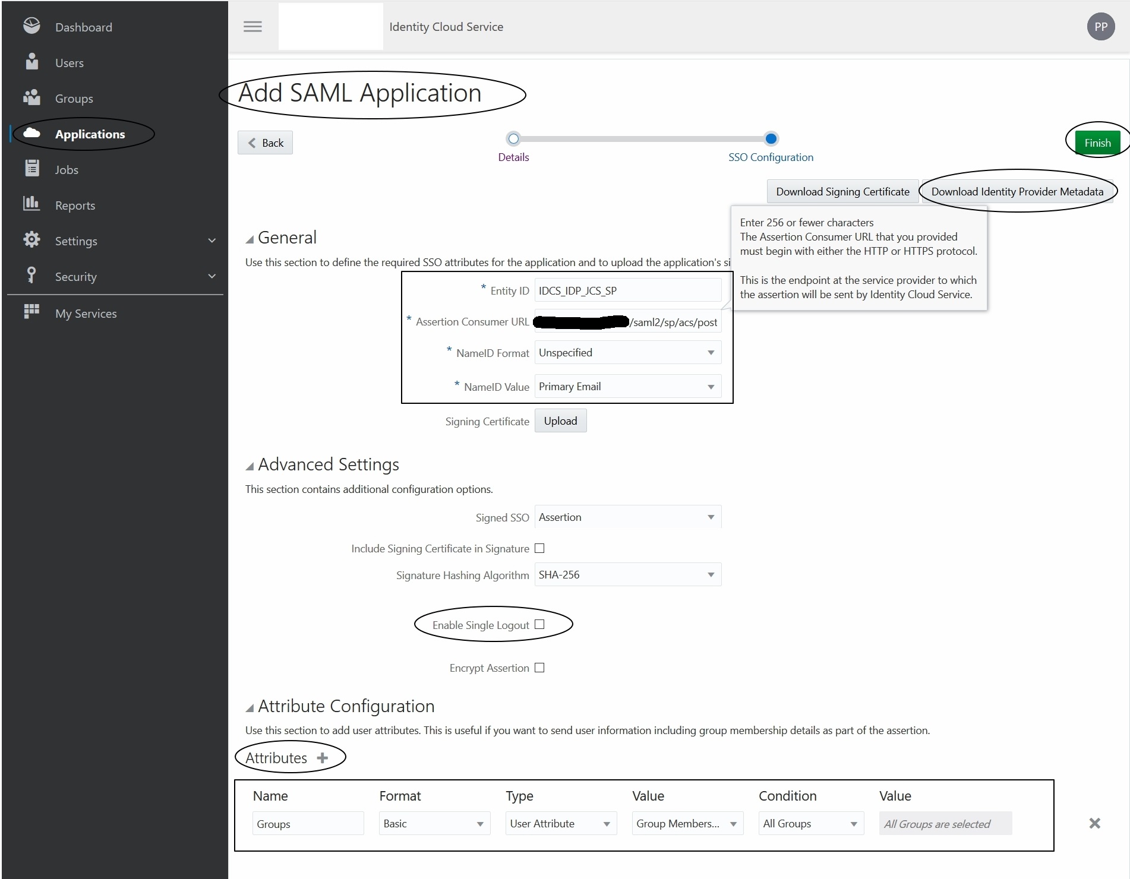This screenshot has width=1130, height=879.
Task: Click the Reports bar chart icon
Action: (31, 204)
